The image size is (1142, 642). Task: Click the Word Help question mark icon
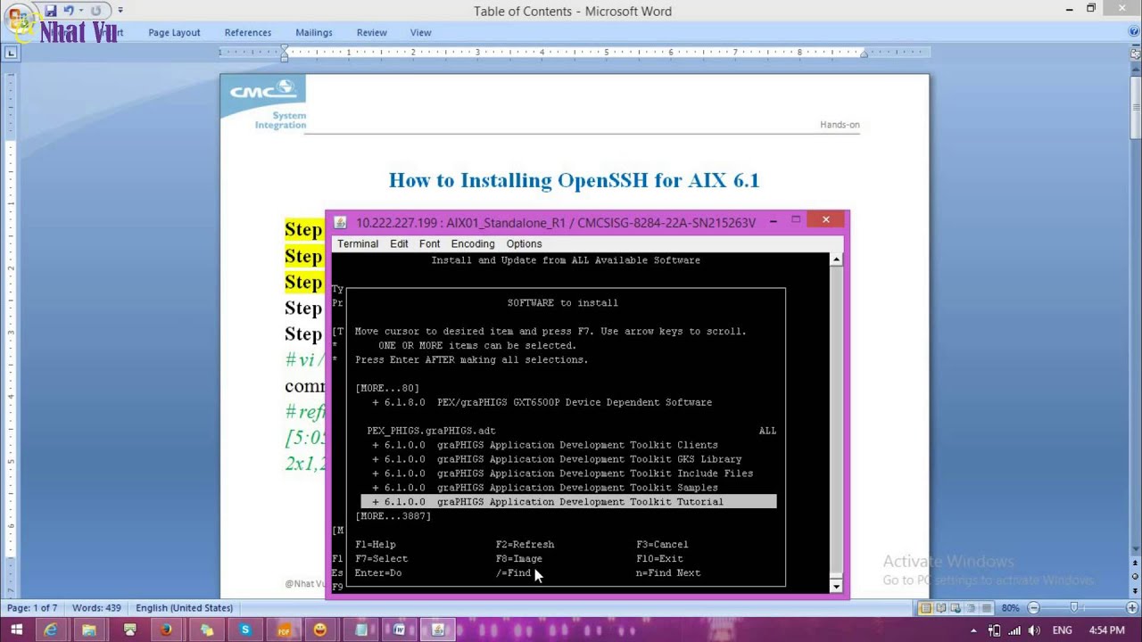point(1134,32)
